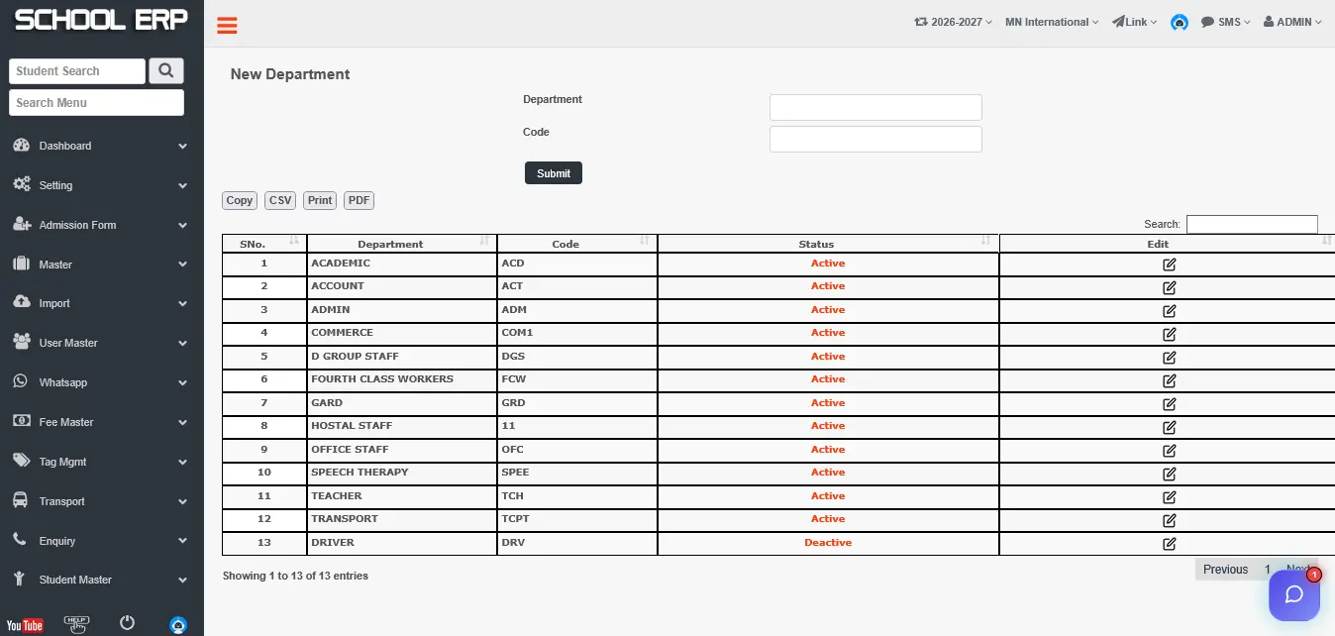Open the edit icon for ACADEMIC department
Image resolution: width=1335 pixels, height=636 pixels.
[1169, 265]
